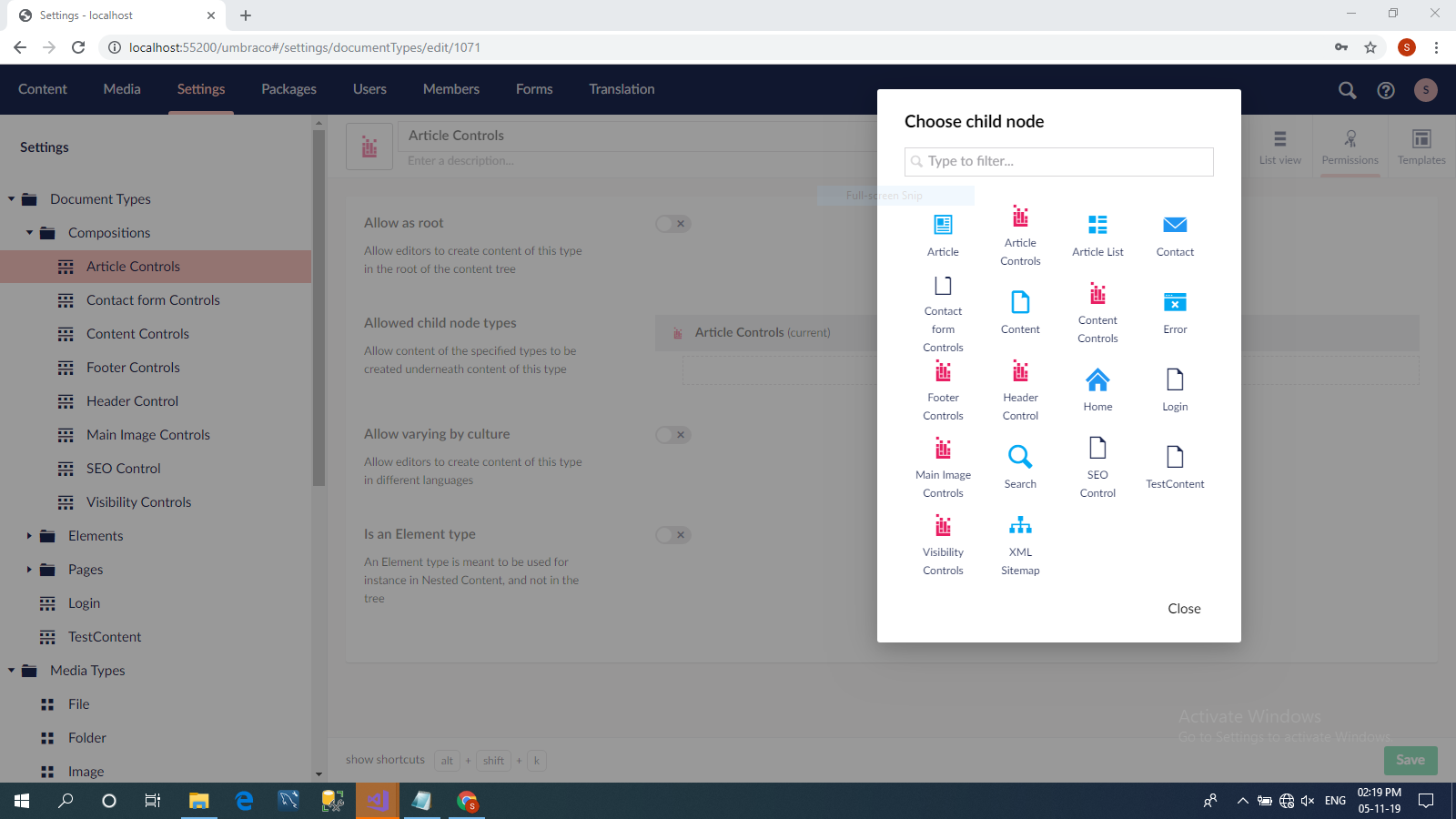
Task: Open File Explorer from the taskbar
Action: pyautogui.click(x=198, y=801)
